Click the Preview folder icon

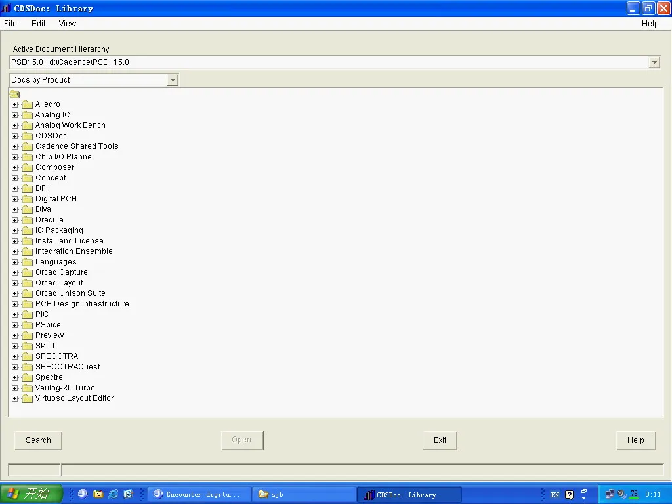coord(28,335)
